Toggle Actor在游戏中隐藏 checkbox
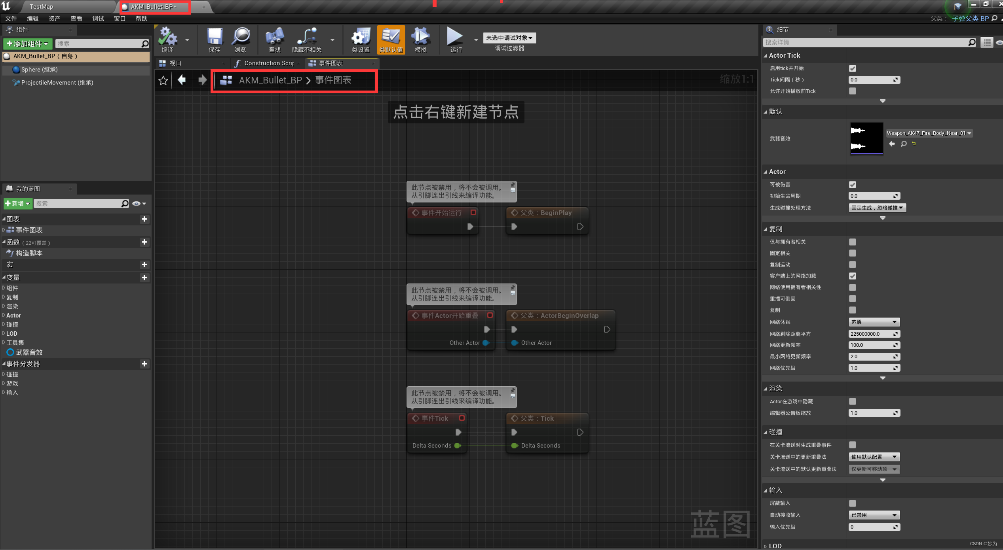The height and width of the screenshot is (550, 1003). (x=853, y=401)
